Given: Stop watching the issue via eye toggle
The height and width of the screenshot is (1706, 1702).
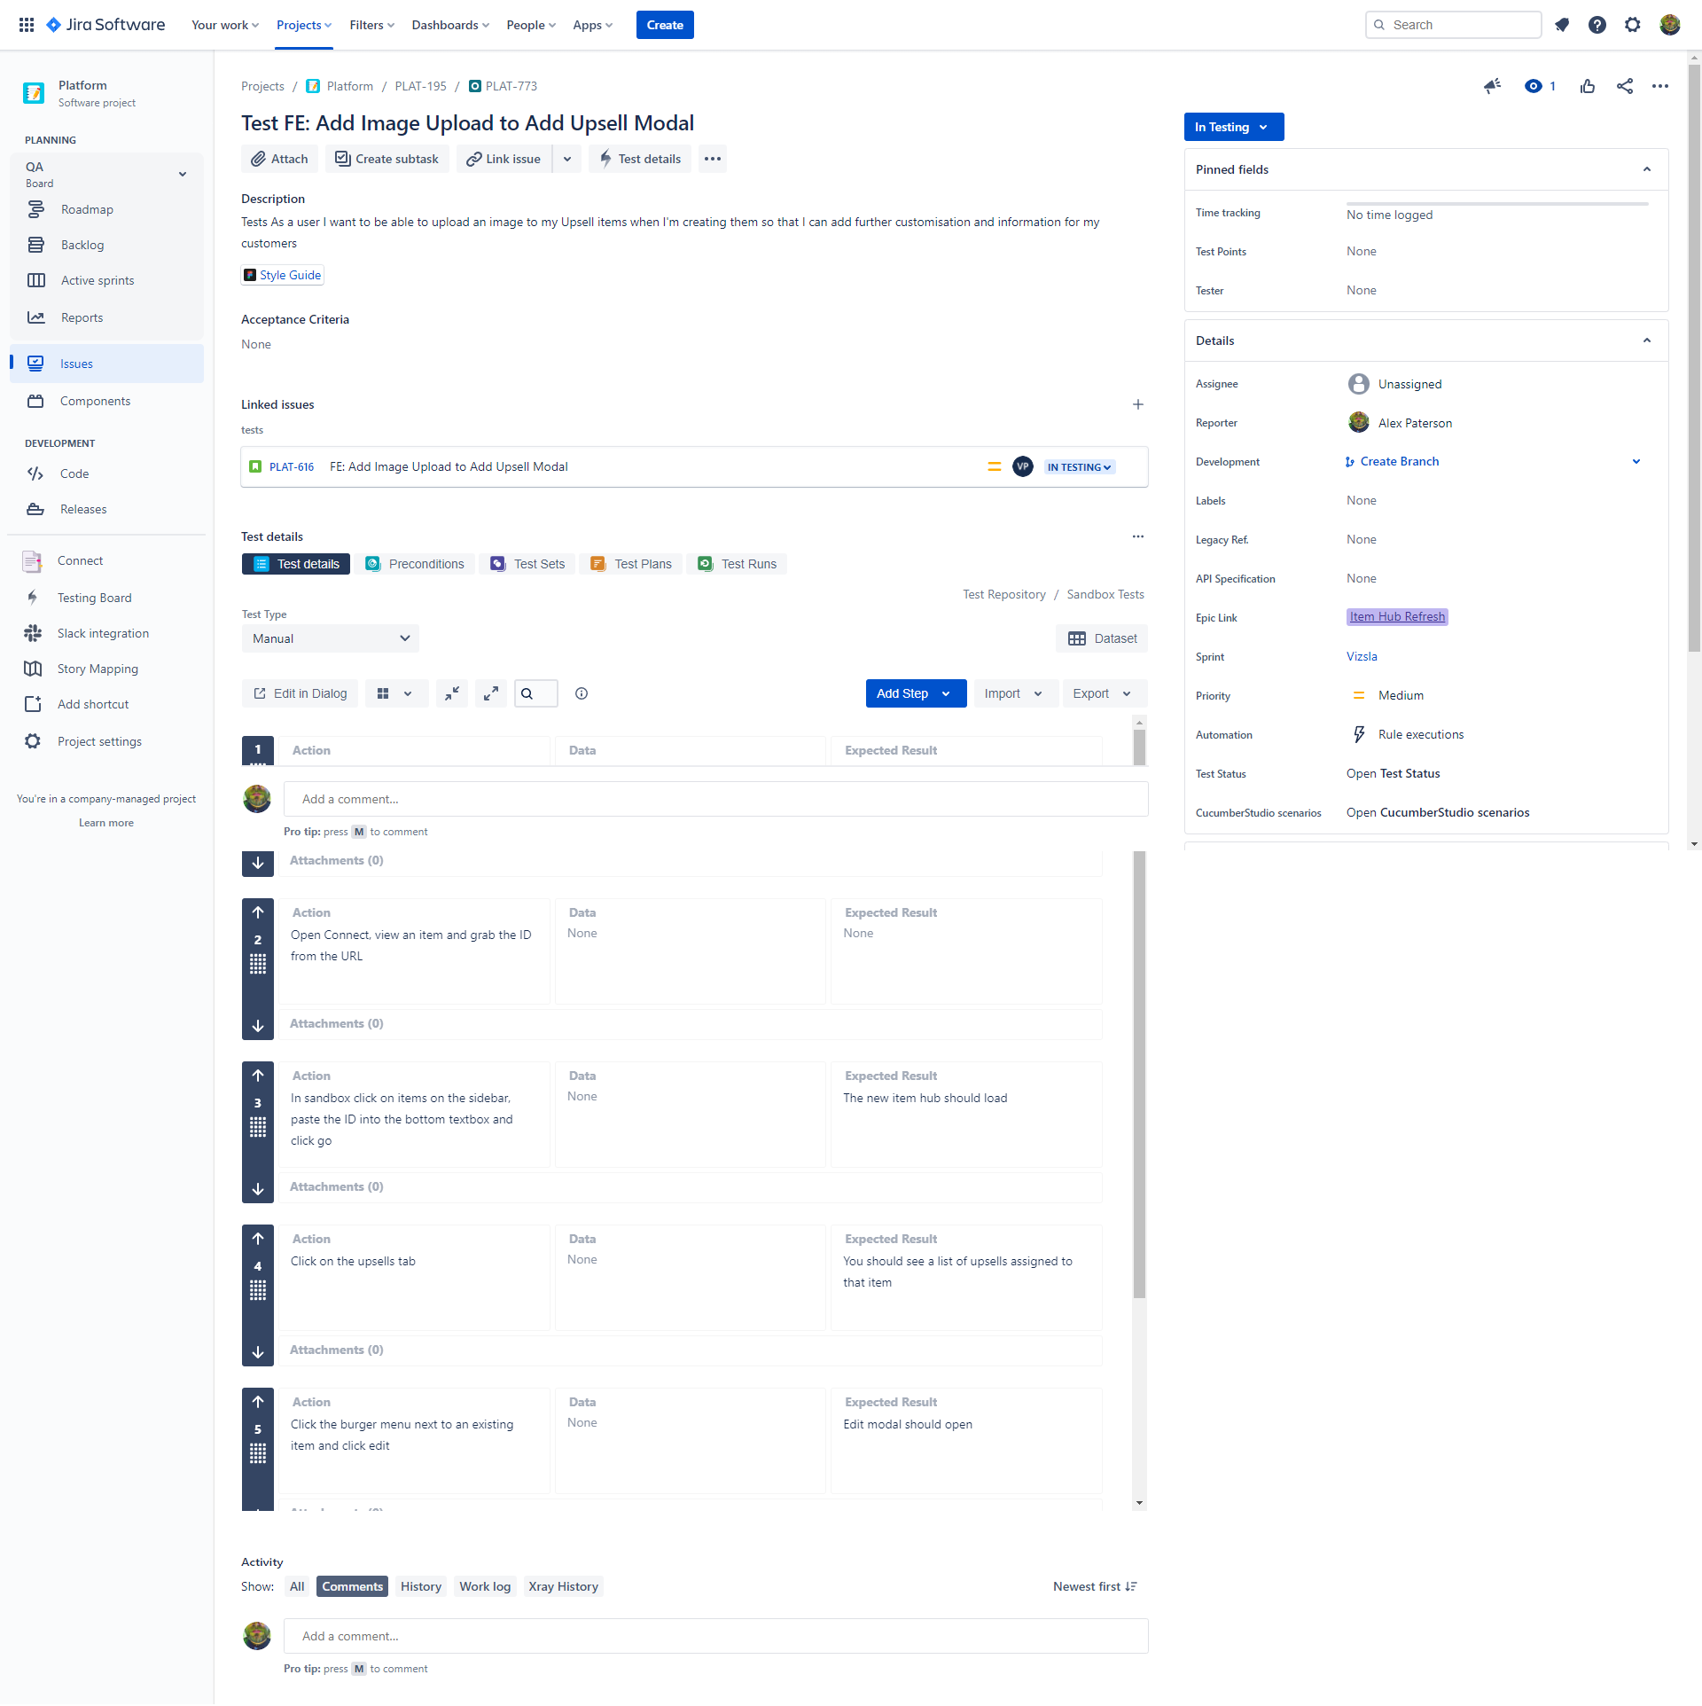Looking at the screenshot, I should tap(1534, 86).
